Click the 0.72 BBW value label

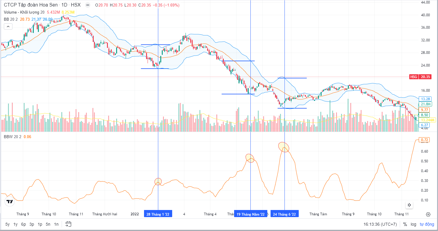[x=424, y=139]
